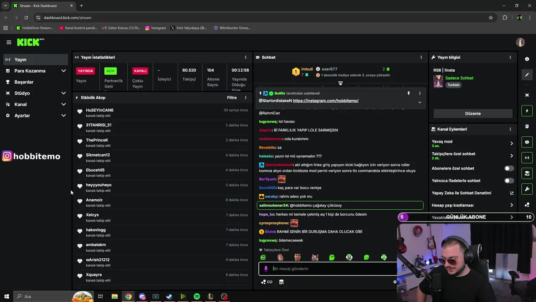Expand Ayarlar sidebar section
Image resolution: width=536 pixels, height=302 pixels.
[x=64, y=115]
